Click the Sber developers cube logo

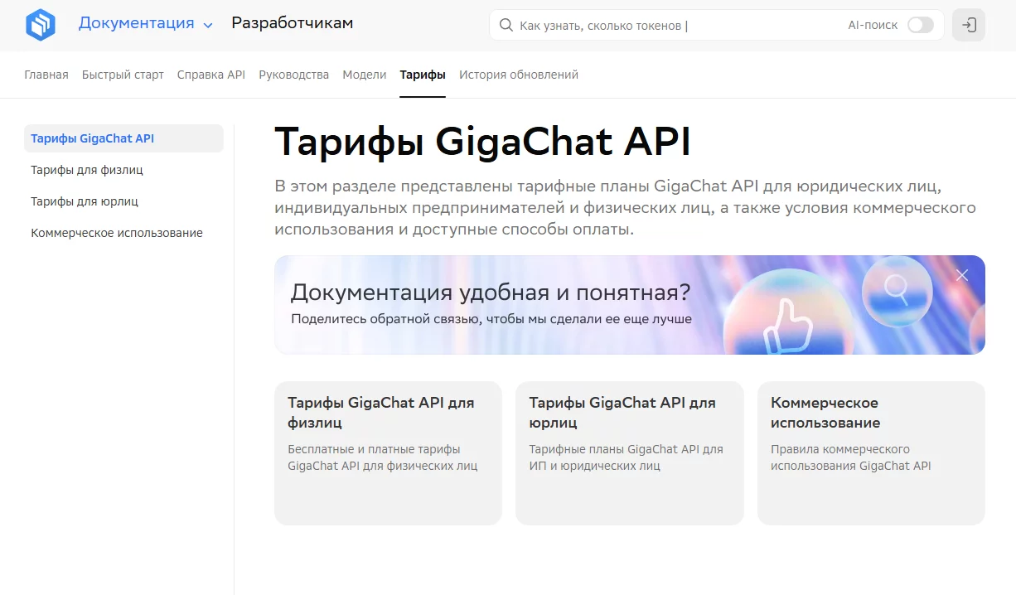40,25
